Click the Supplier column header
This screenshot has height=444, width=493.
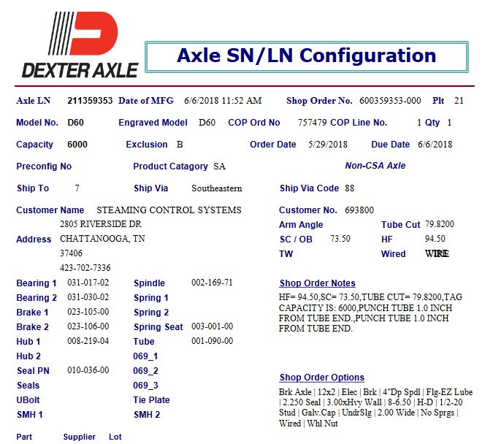(x=79, y=437)
